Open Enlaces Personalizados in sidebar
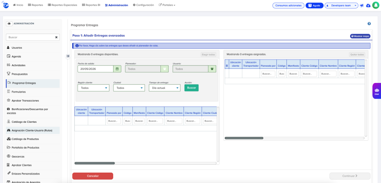Image resolution: width=381 pixels, height=183 pixels. [x=33, y=174]
